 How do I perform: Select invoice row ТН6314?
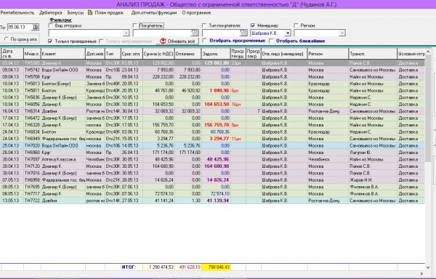point(212,111)
